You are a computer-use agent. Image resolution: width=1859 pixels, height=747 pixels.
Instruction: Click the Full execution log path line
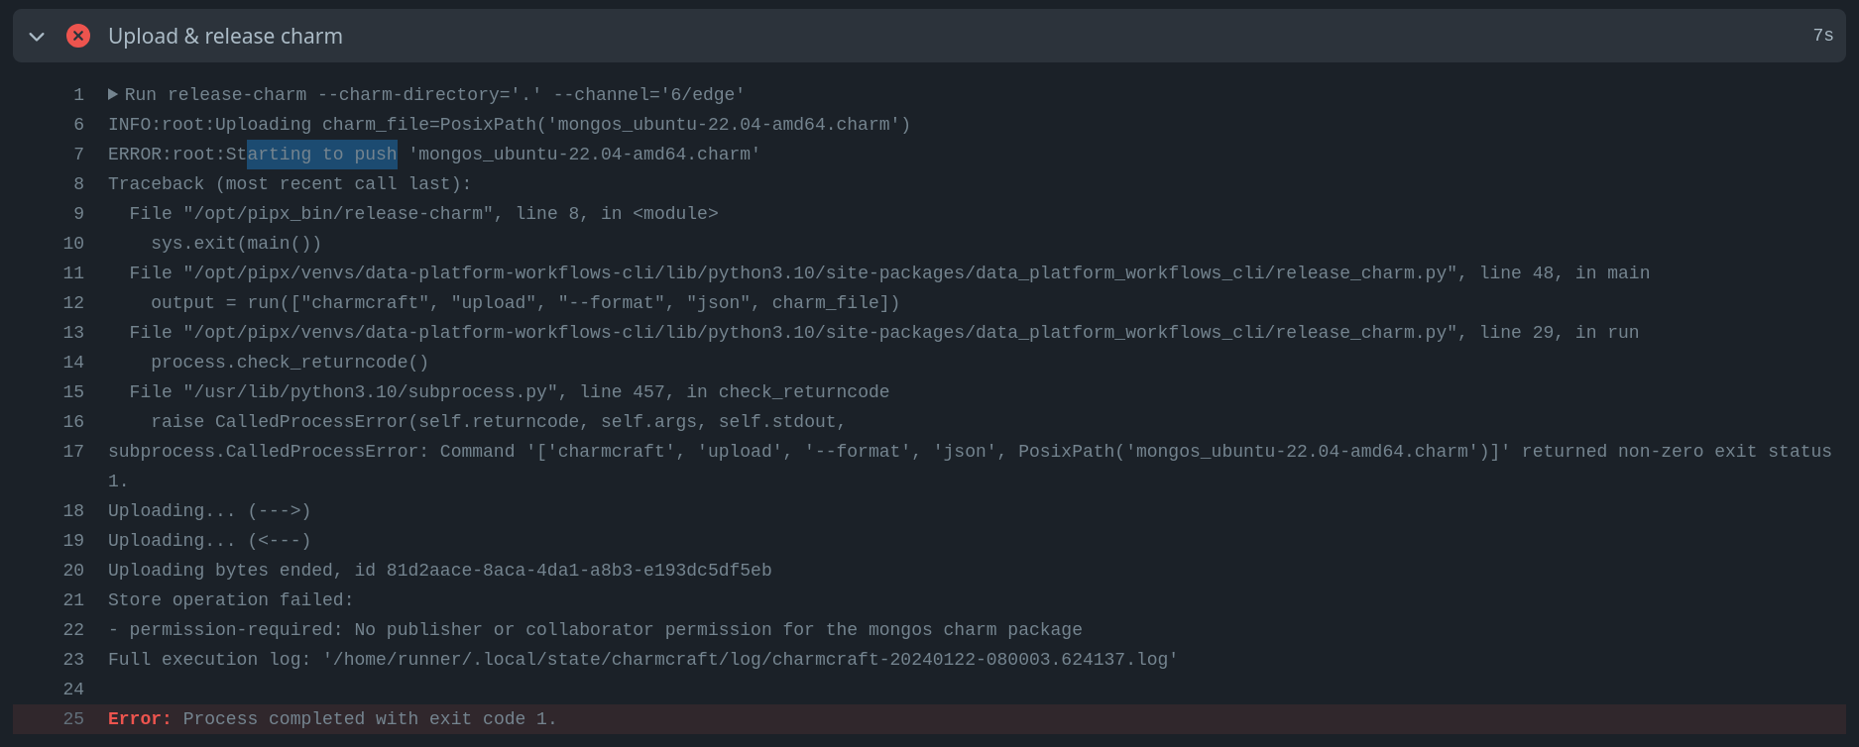click(642, 660)
